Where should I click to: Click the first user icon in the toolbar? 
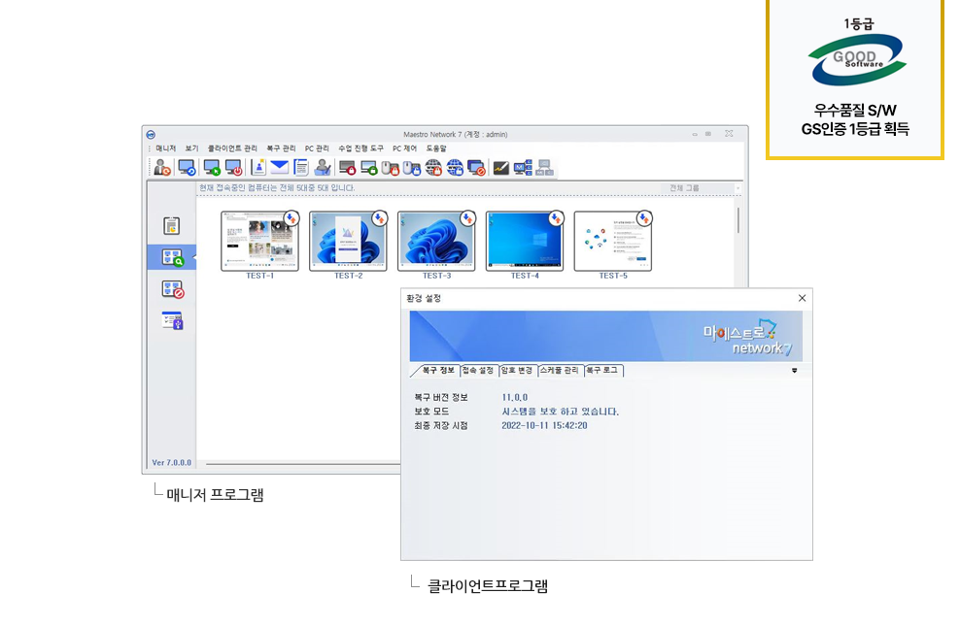(162, 167)
